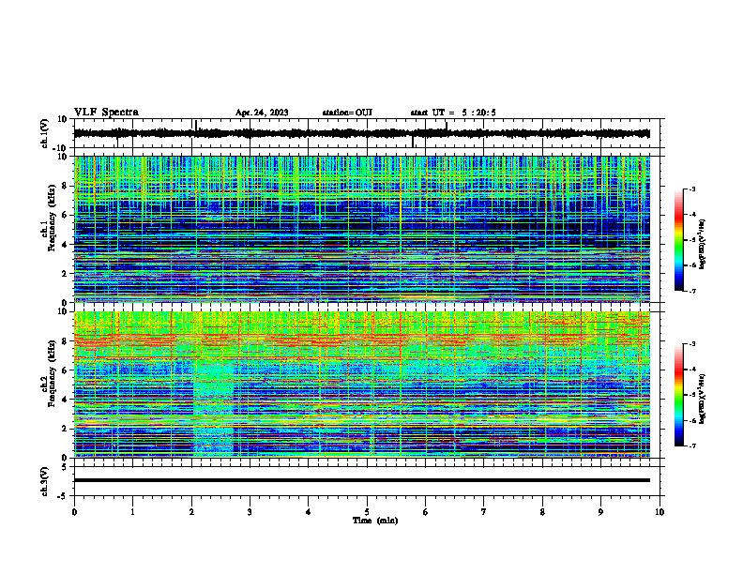743x574 pixels.
Task: Click the "ch.3(V)" axis label
Action: [45, 481]
